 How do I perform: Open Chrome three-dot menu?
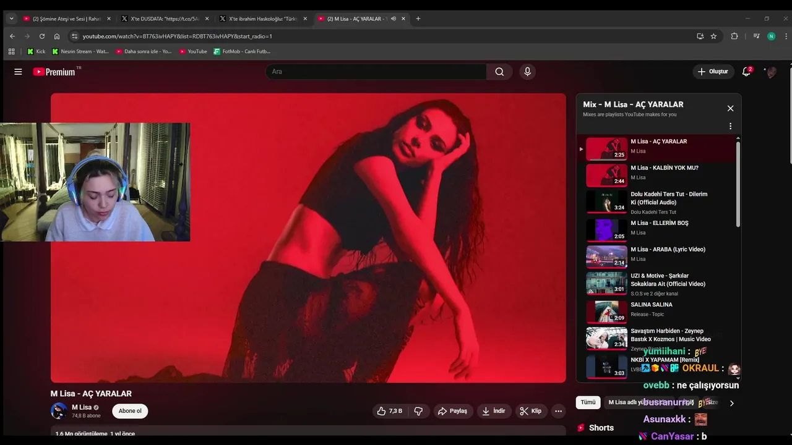[785, 36]
